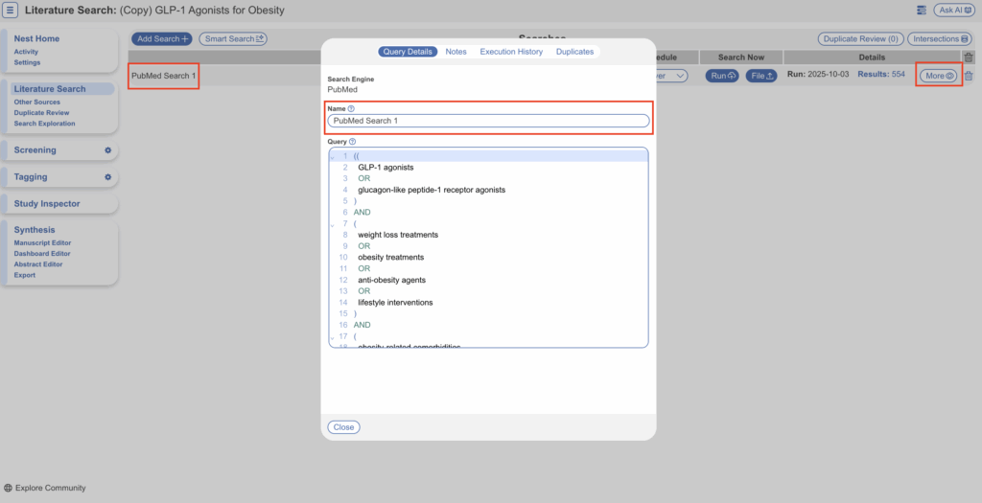Image resolution: width=982 pixels, height=503 pixels.
Task: Click the Tagging settings gear icon
Action: 108,177
